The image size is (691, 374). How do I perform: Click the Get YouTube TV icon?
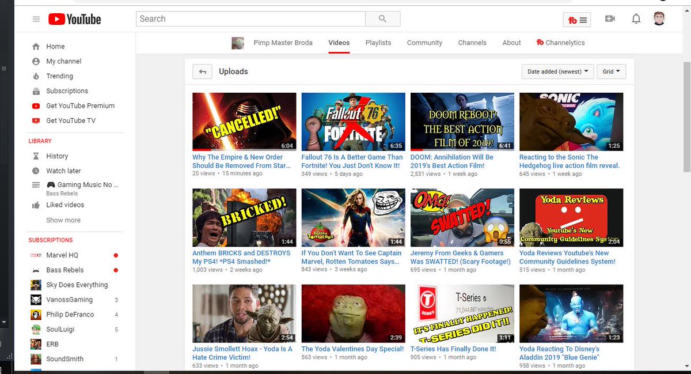(36, 120)
